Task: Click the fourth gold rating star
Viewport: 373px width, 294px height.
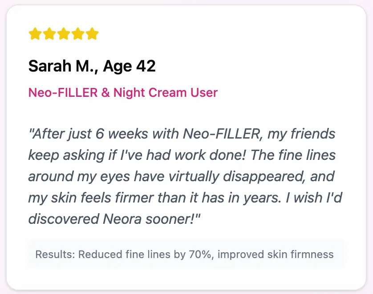Action: click(77, 34)
